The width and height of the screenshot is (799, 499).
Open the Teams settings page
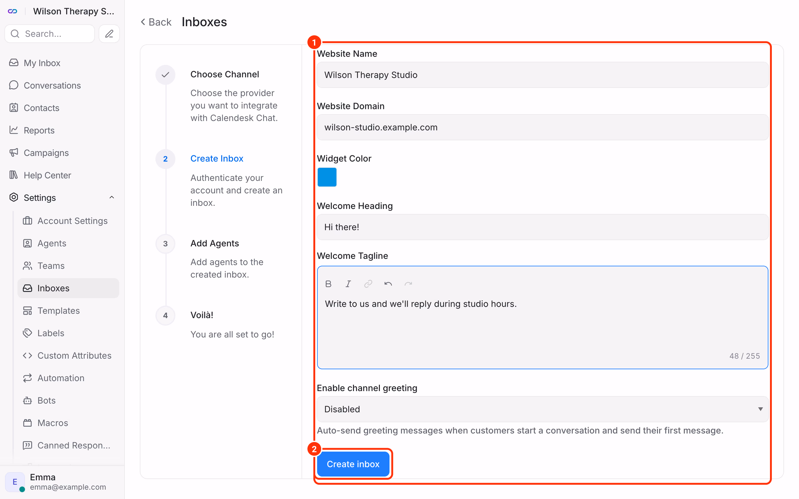(68, 265)
